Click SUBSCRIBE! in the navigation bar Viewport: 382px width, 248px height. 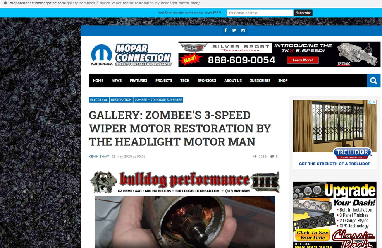tap(260, 80)
